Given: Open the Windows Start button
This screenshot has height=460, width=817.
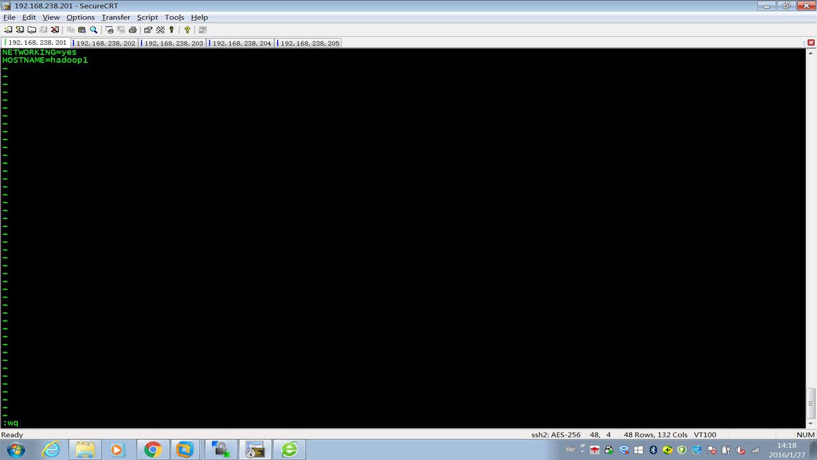Looking at the screenshot, I should tap(15, 450).
